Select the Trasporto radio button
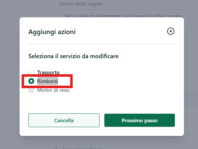This screenshot has height=149, width=198. coord(31,72)
